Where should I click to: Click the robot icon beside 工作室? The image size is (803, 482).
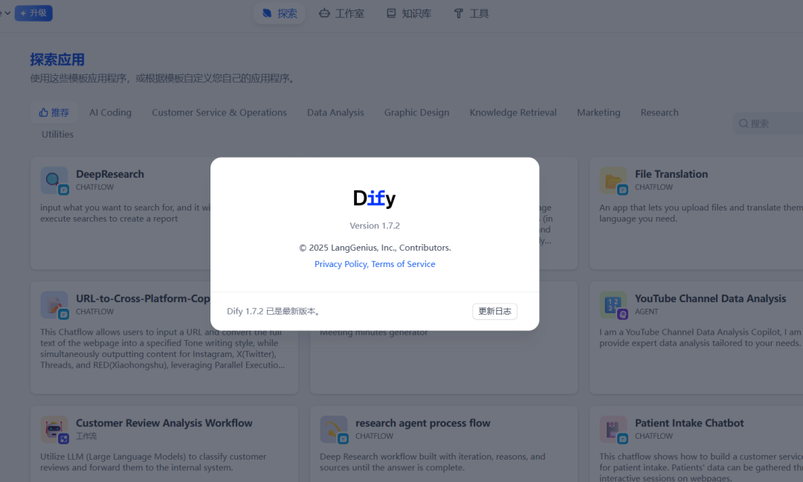(324, 13)
